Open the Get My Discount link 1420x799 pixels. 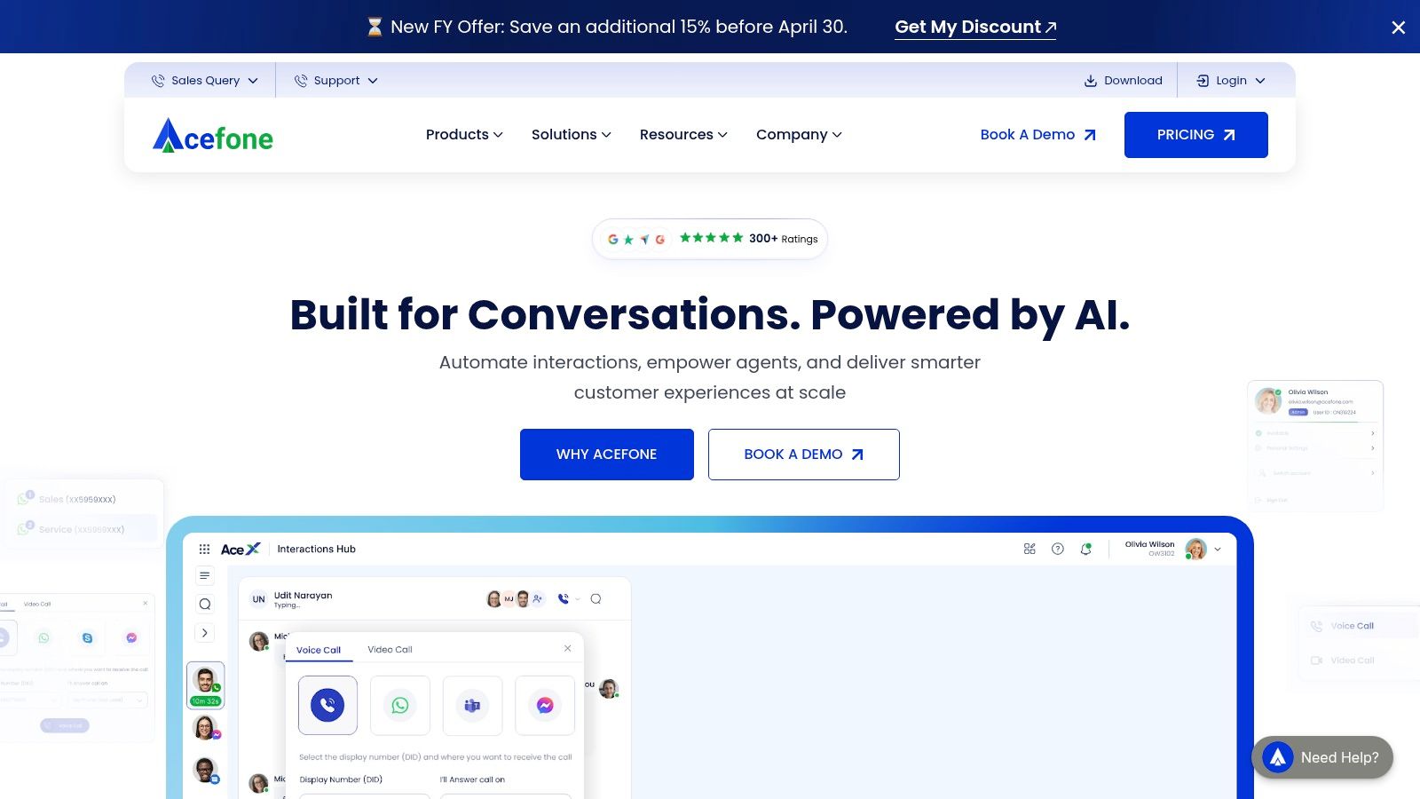click(x=975, y=27)
